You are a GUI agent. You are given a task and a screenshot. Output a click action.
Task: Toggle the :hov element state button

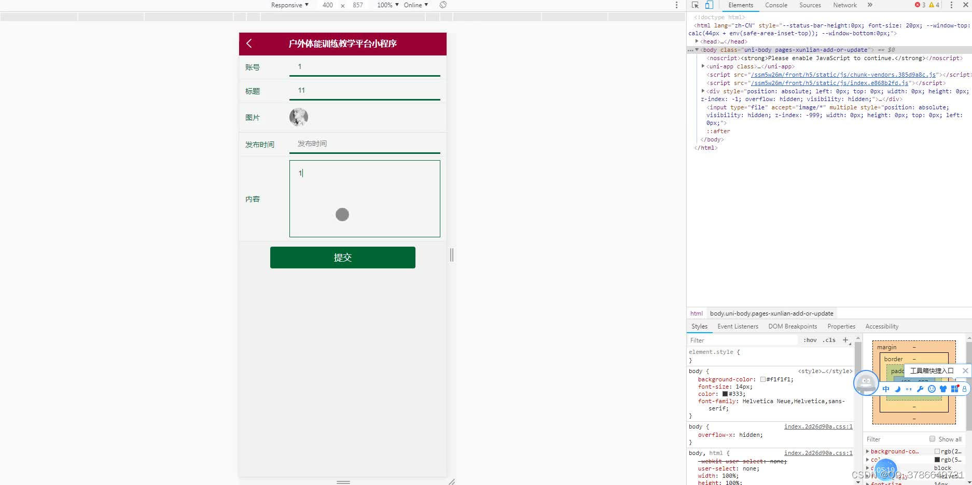click(x=810, y=340)
